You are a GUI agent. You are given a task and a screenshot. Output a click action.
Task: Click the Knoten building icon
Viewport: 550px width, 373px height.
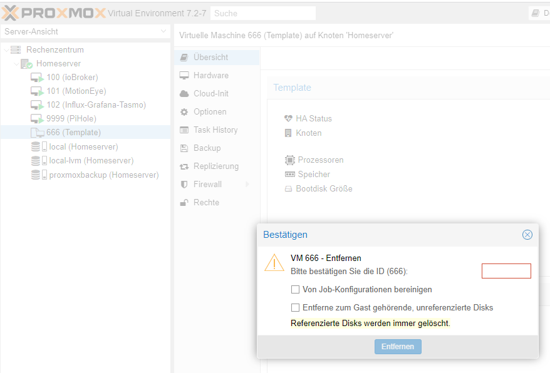click(288, 133)
